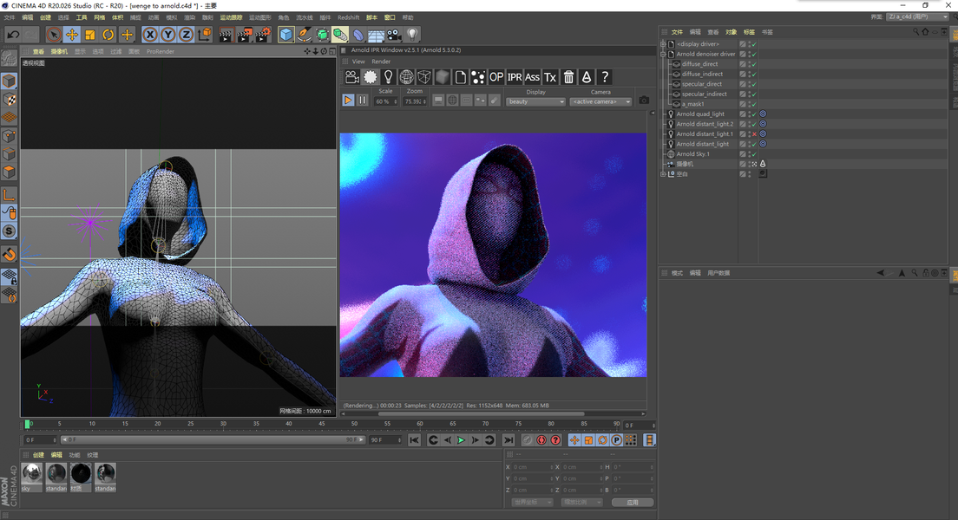Expand the 空白 null object
Screen dimensions: 958x520
point(663,174)
